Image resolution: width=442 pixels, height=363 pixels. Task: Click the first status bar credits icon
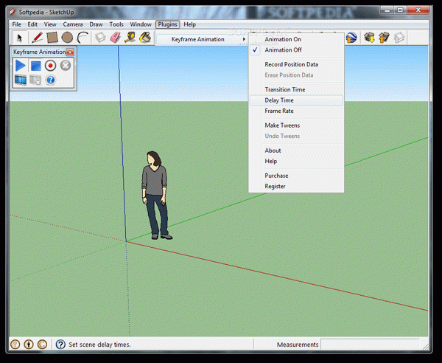click(15, 345)
